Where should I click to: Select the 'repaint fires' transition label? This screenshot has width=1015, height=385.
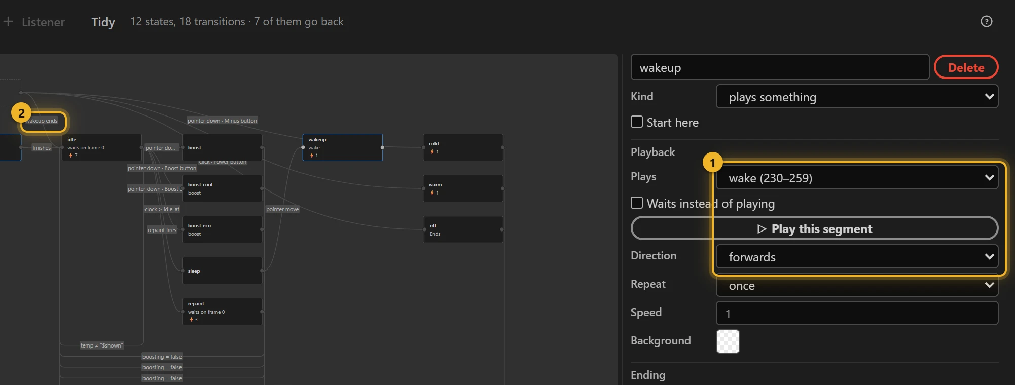pyautogui.click(x=162, y=230)
